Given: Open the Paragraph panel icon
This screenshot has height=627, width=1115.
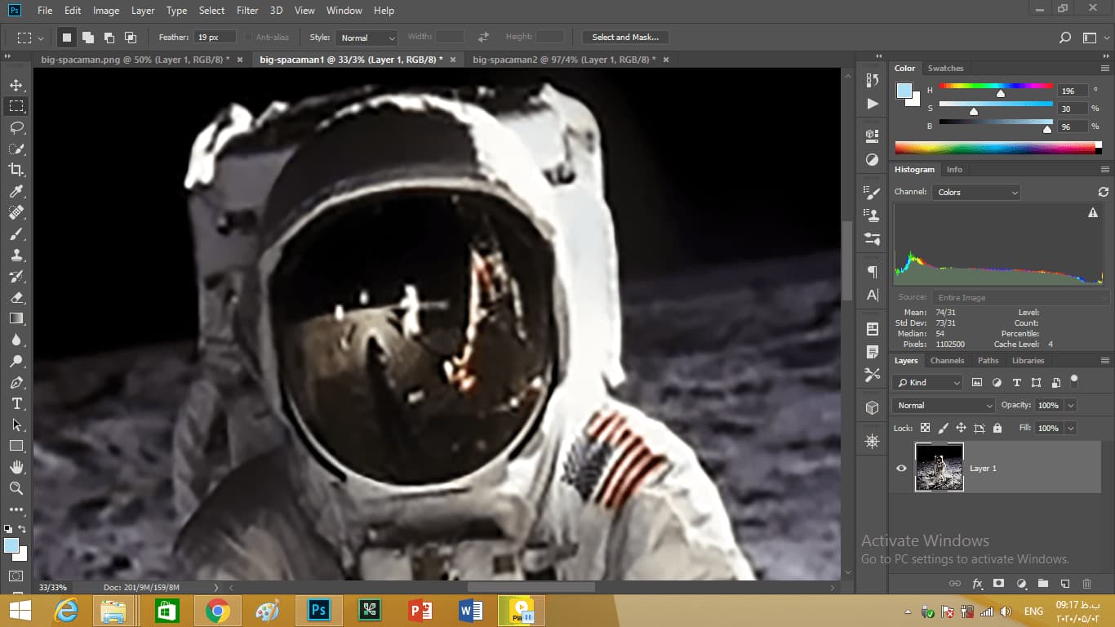Looking at the screenshot, I should [872, 272].
